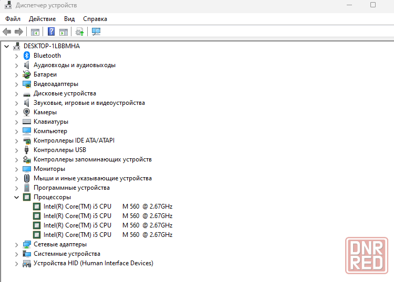This screenshot has height=282, width=394.
Task: Expand the Системные устройства chevron
Action: [x=17, y=254]
